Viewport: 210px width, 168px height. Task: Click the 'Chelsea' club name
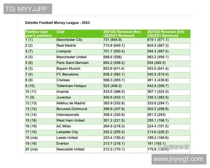click(63, 80)
